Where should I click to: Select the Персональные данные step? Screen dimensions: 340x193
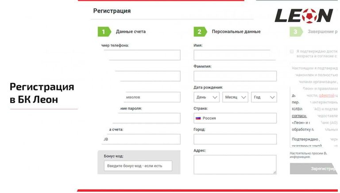(236, 32)
